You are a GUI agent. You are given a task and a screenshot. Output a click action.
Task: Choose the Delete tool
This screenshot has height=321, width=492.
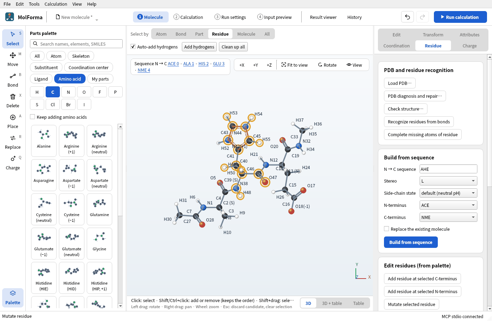coord(13,101)
